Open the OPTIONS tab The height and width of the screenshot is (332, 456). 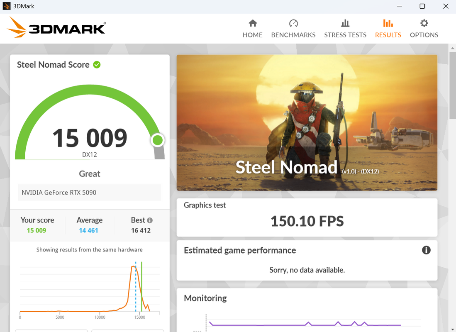point(424,29)
